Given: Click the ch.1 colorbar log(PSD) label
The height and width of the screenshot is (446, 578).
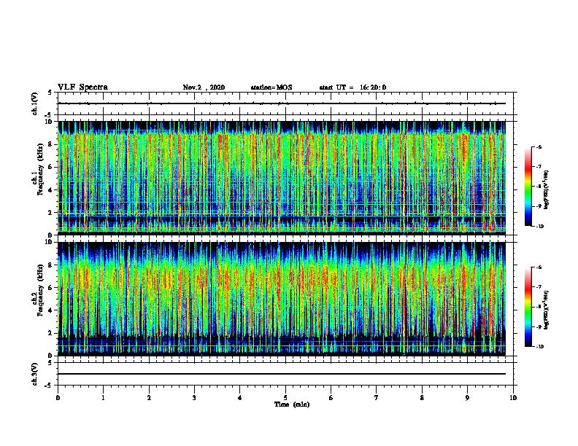Looking at the screenshot, I should point(546,189).
